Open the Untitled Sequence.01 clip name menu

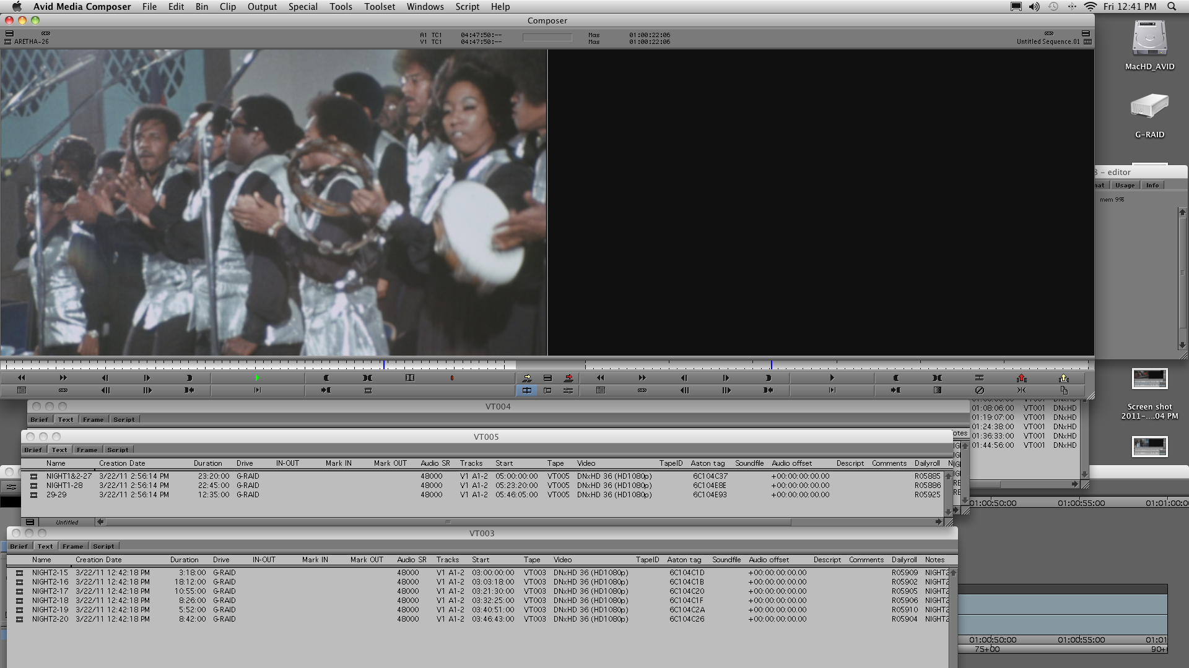[1047, 42]
